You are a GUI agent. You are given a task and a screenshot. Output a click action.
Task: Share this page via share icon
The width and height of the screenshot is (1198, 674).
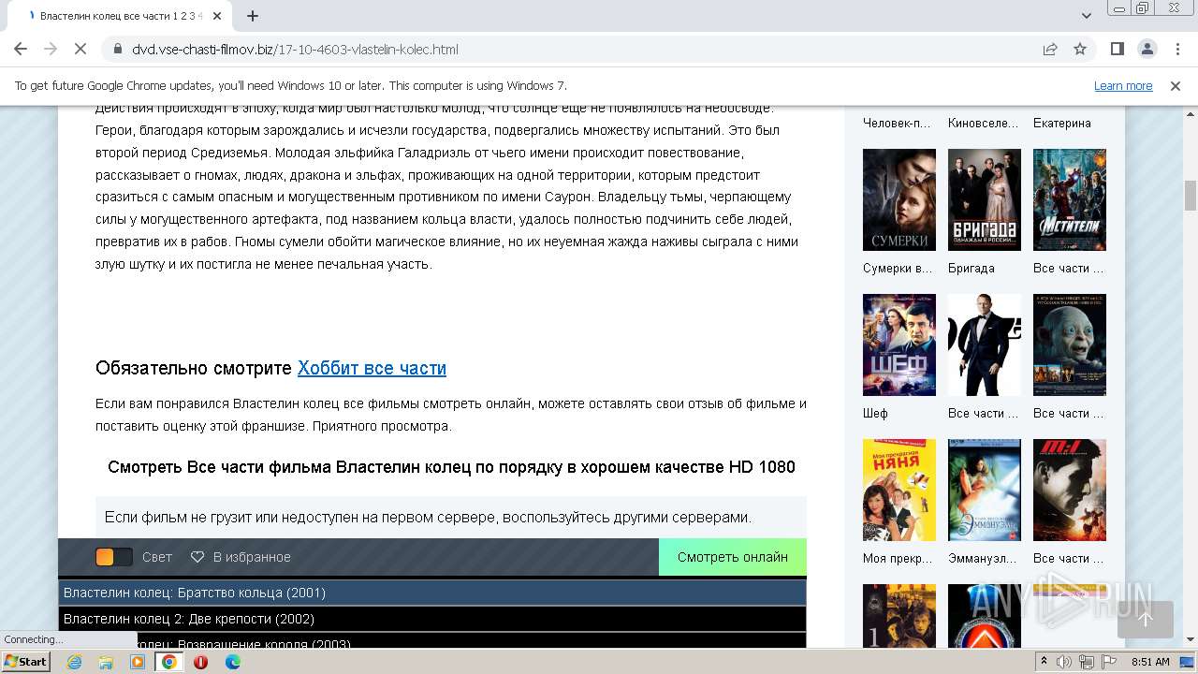(1050, 49)
